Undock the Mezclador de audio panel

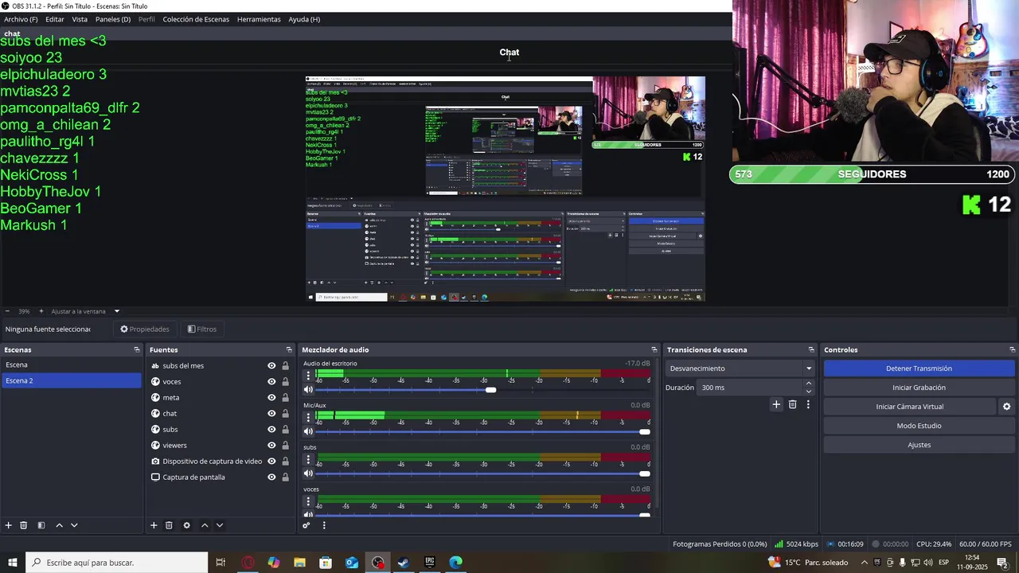click(654, 350)
